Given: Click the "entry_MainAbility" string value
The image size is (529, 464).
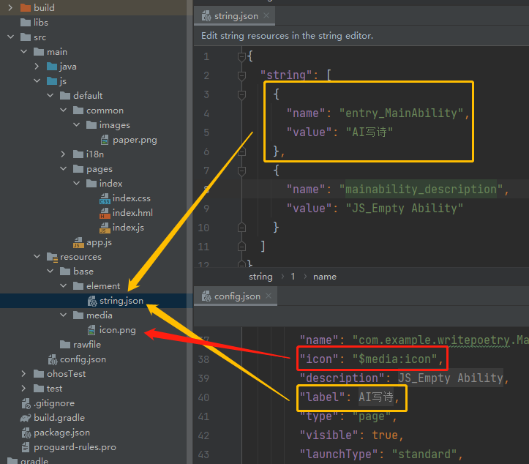Looking at the screenshot, I should pos(401,113).
